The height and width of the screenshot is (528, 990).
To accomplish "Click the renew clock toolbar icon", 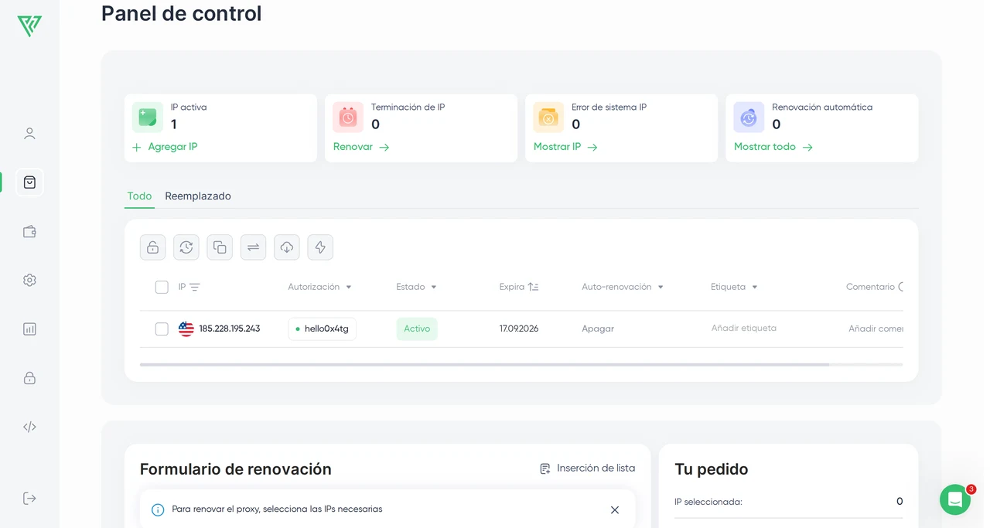I will 186,247.
